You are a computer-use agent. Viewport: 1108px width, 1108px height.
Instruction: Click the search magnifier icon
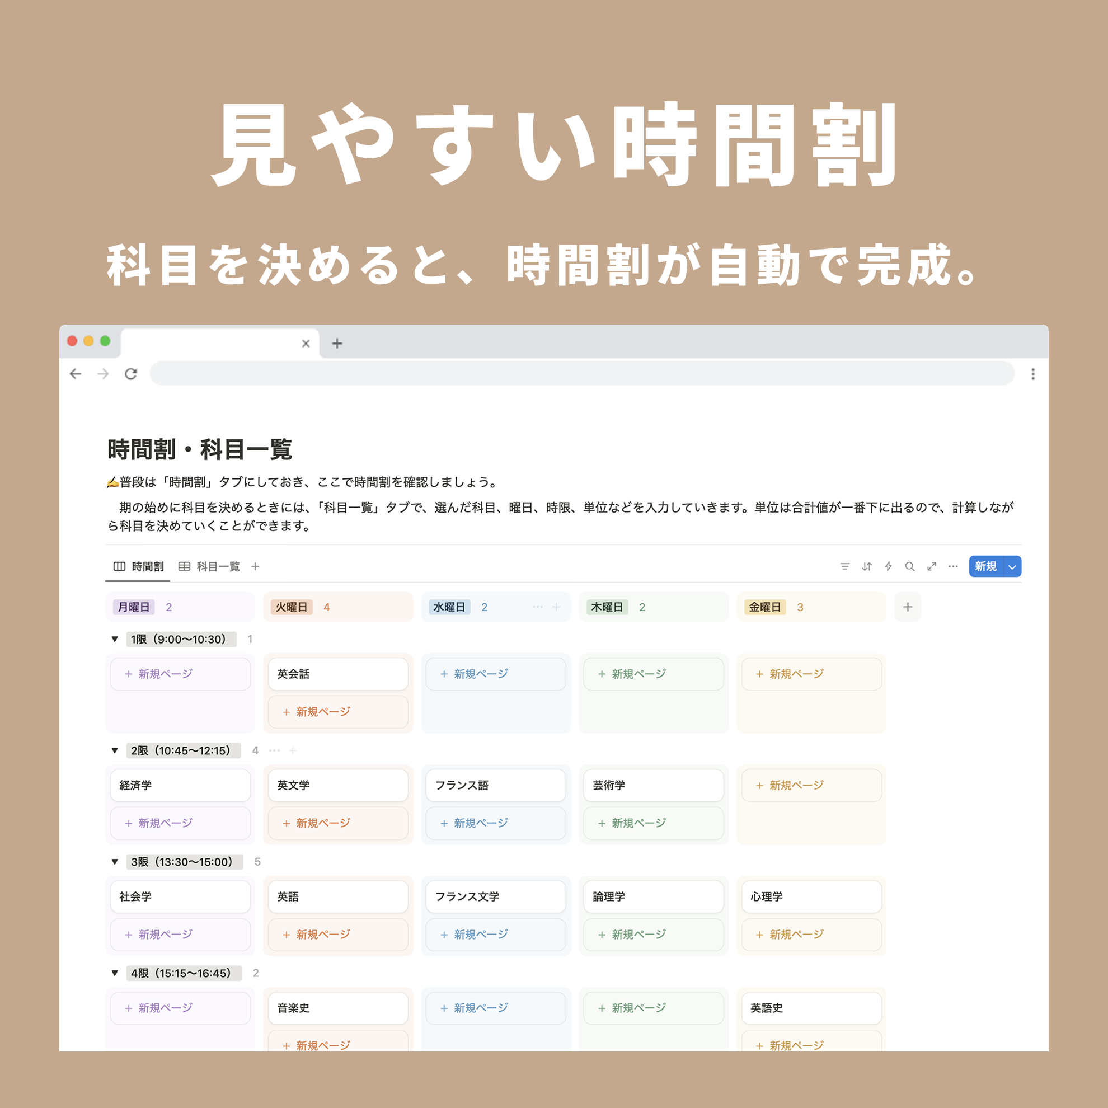(909, 567)
